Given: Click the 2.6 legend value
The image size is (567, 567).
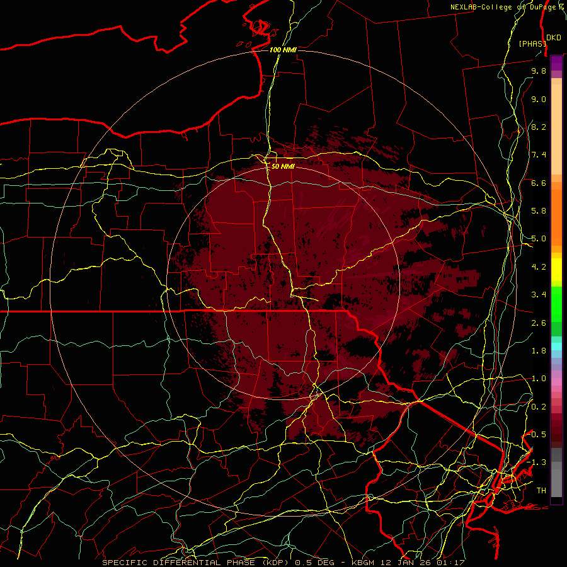Looking at the screenshot, I should pyautogui.click(x=539, y=323).
